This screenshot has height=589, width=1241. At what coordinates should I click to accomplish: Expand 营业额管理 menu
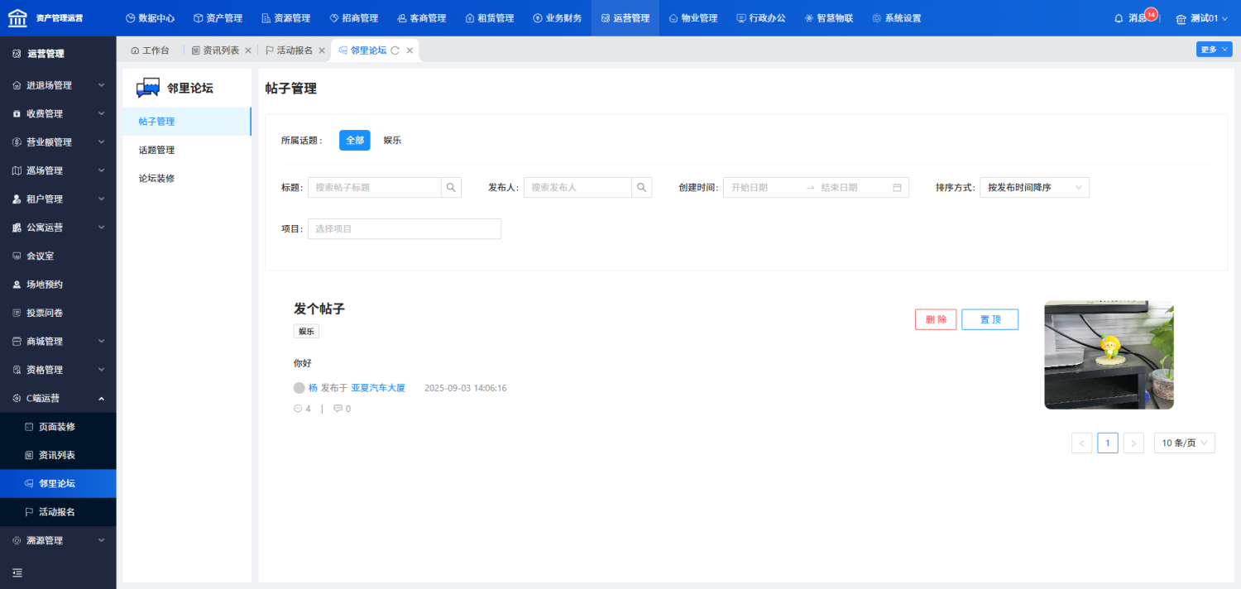tap(58, 142)
